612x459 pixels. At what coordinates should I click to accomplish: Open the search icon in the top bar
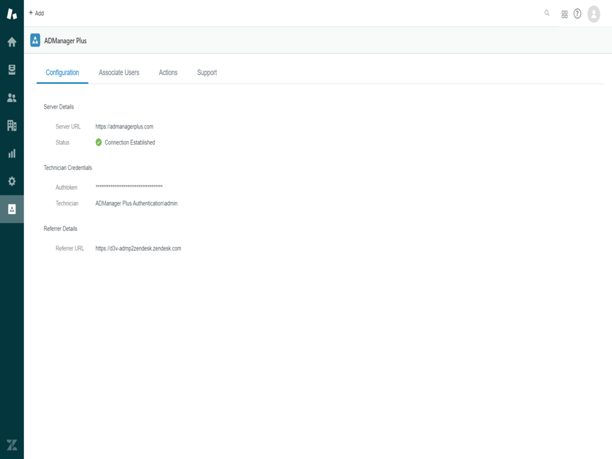pos(546,13)
